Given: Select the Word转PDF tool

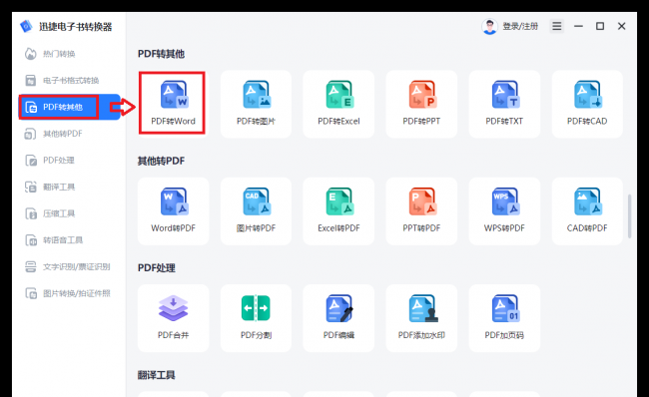Looking at the screenshot, I should [173, 210].
